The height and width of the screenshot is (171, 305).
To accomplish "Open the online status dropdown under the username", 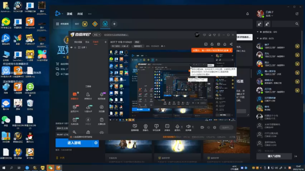I will (270, 16).
